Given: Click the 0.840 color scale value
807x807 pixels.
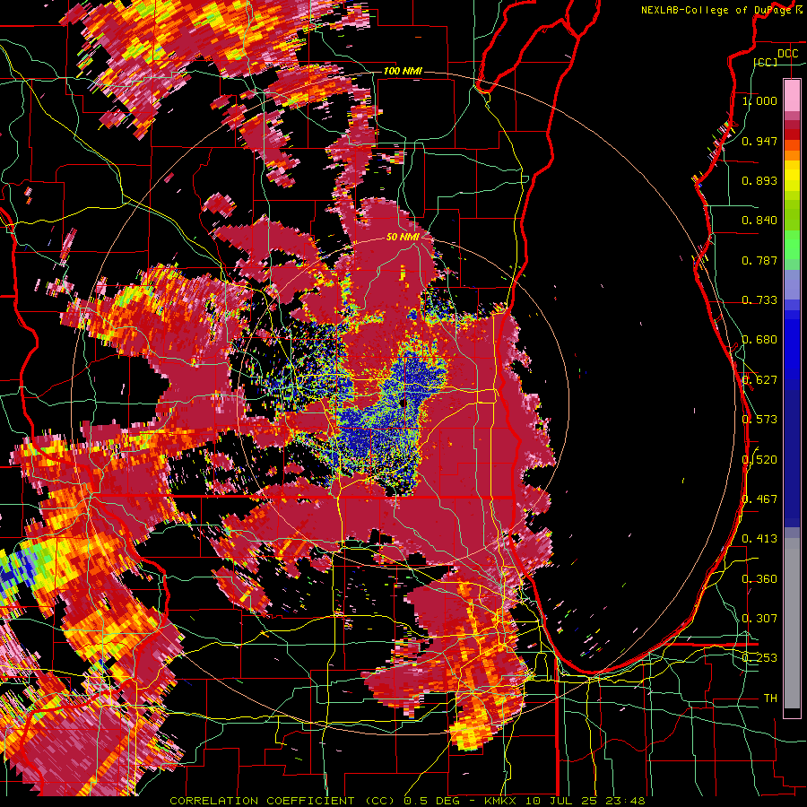Looking at the screenshot, I should (x=759, y=220).
